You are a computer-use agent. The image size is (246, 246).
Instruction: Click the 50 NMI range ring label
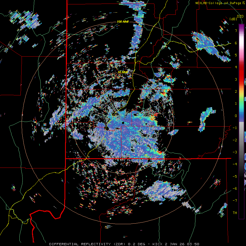coord(123,72)
